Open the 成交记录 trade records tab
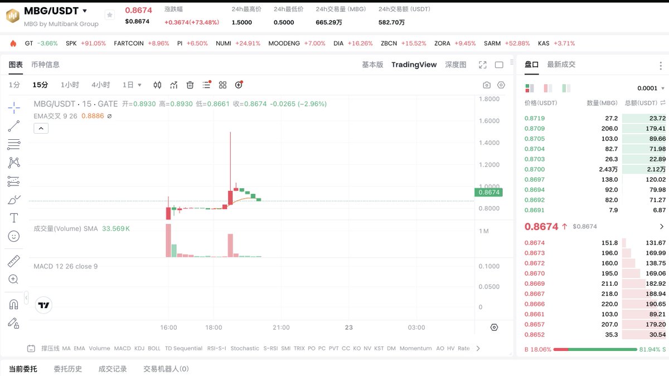669x376 pixels. coord(113,369)
